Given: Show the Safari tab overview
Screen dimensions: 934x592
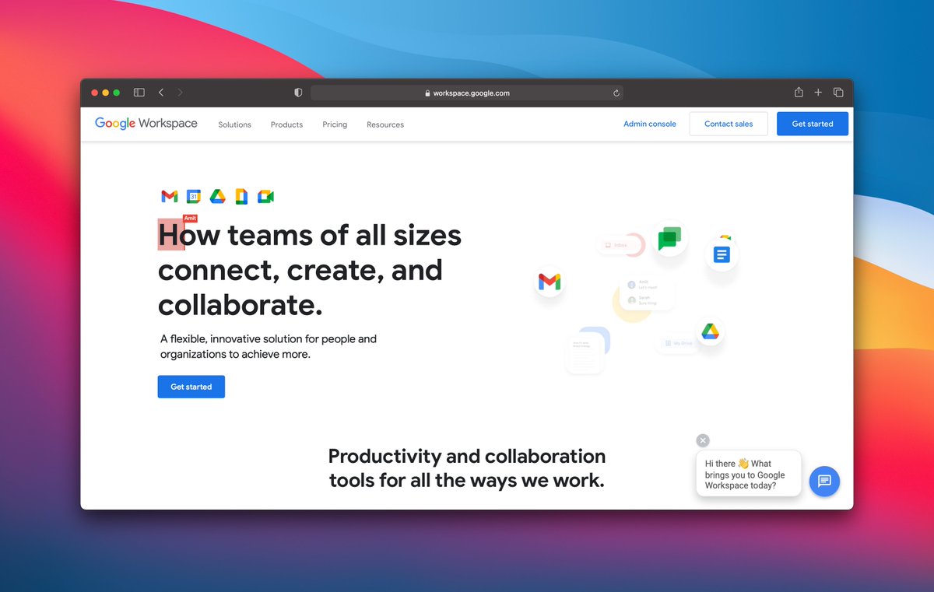Looking at the screenshot, I should [x=838, y=93].
